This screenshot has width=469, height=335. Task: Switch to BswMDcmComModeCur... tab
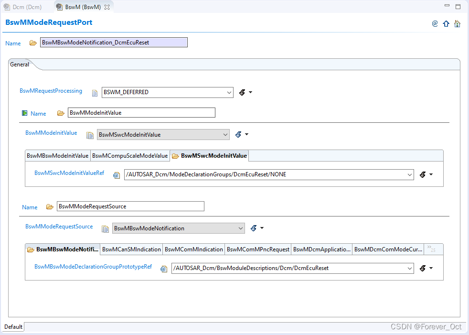click(388, 249)
